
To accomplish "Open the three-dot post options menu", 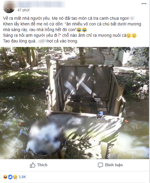I will [x=144, y=4].
